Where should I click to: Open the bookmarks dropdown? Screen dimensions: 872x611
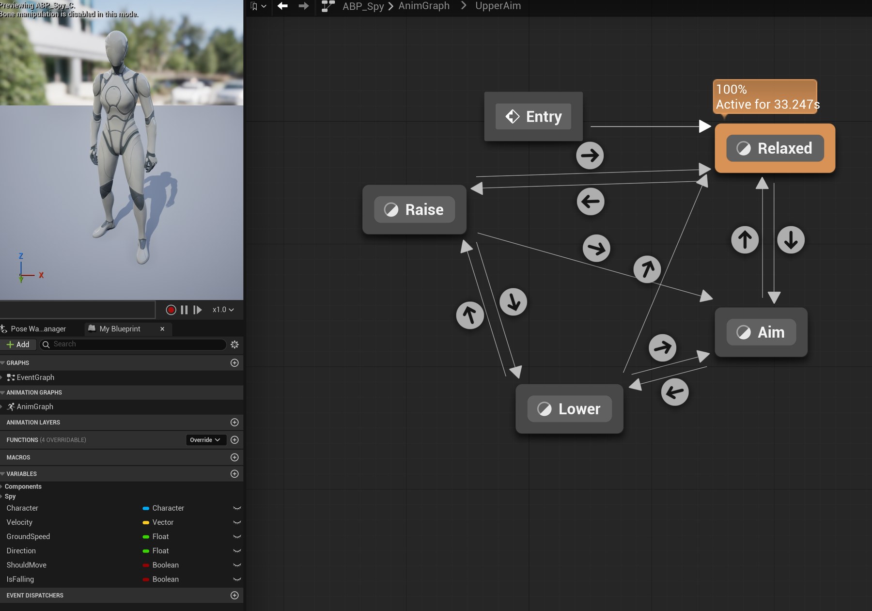(x=258, y=6)
